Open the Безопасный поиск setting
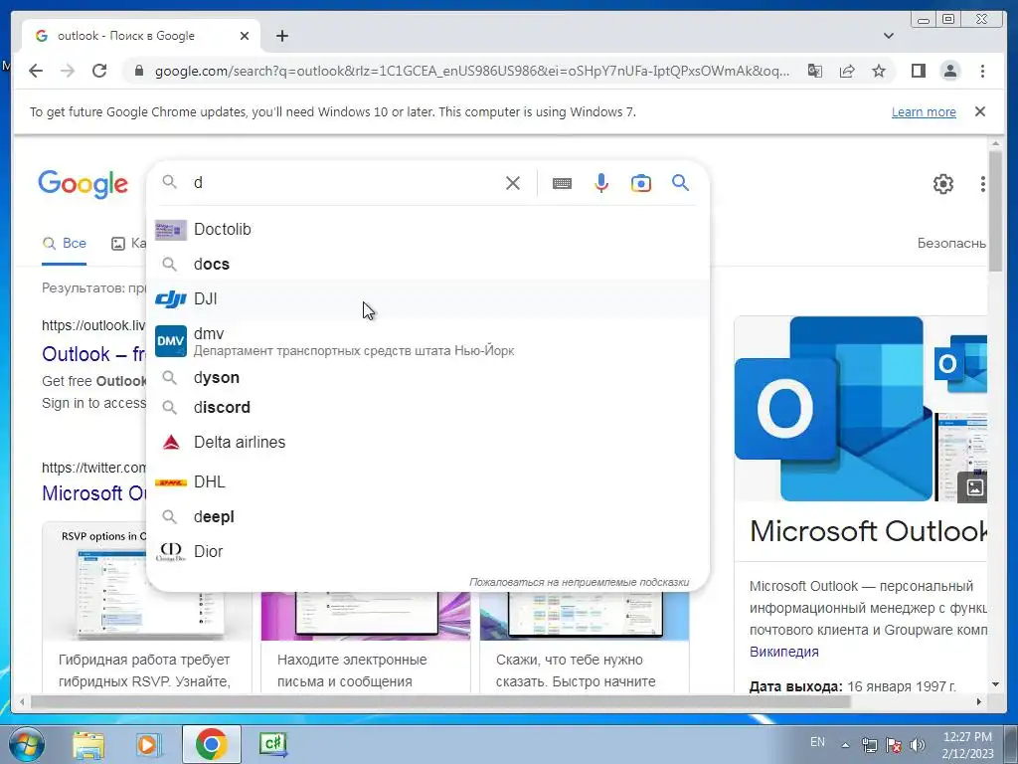 (x=951, y=243)
